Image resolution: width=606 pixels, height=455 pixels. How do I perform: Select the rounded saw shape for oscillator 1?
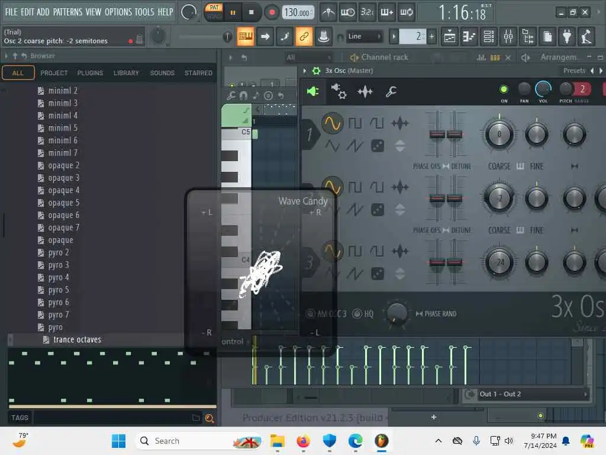(377, 123)
